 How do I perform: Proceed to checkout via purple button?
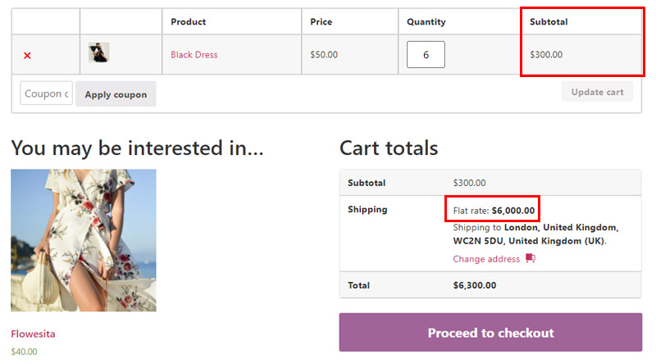pyautogui.click(x=490, y=332)
